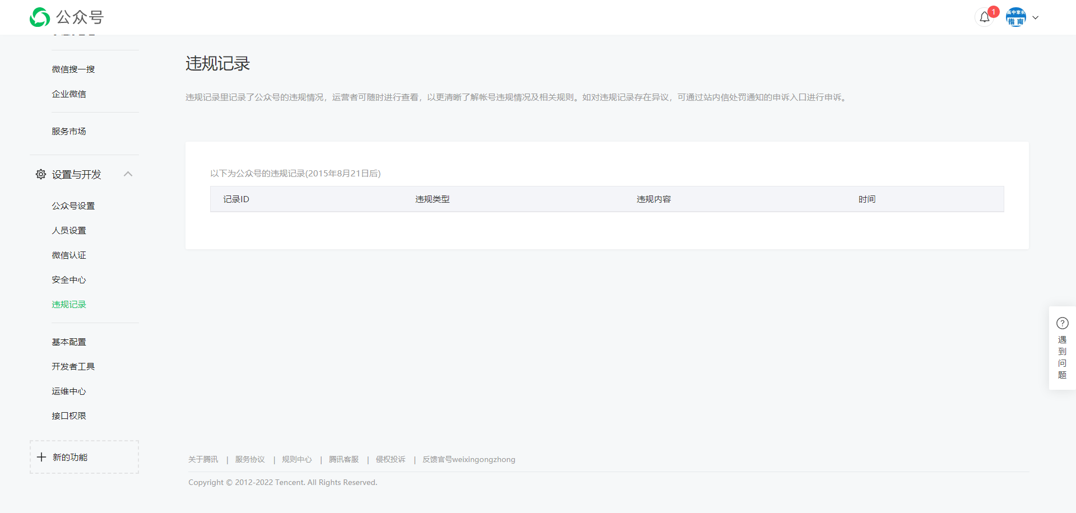Viewport: 1076px width, 513px height.
Task: Open 微信认证 page
Action: point(69,255)
